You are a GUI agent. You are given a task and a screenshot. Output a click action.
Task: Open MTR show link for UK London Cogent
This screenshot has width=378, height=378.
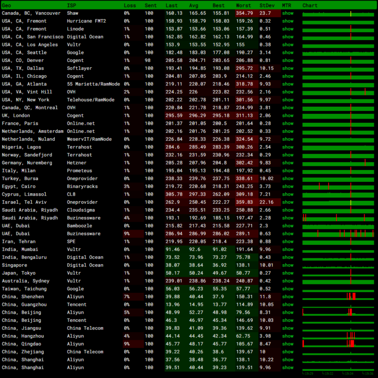coord(288,115)
